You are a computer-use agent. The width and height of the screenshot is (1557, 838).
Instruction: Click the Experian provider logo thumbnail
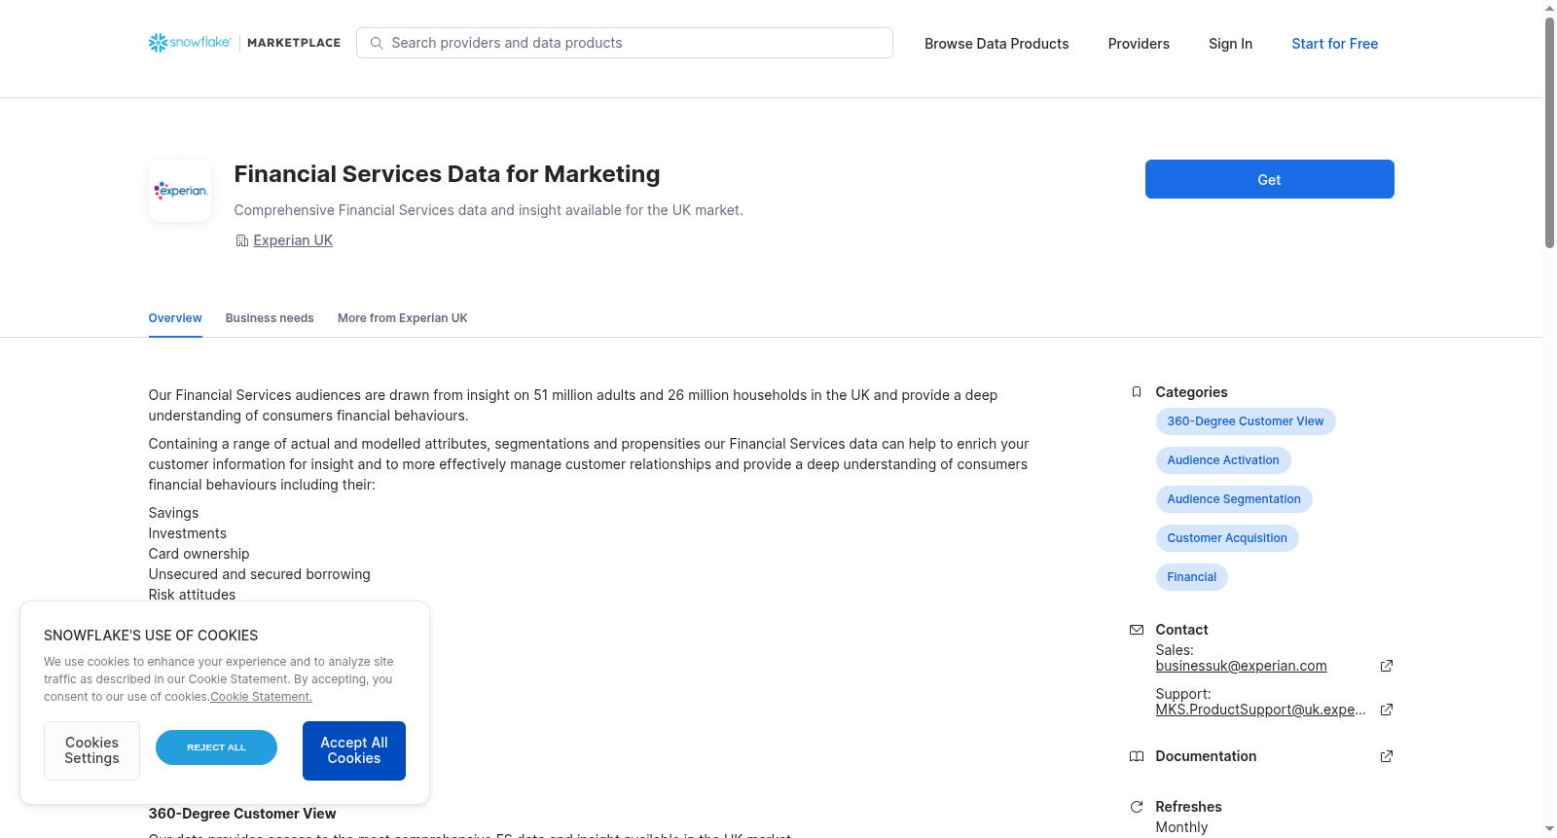click(180, 191)
